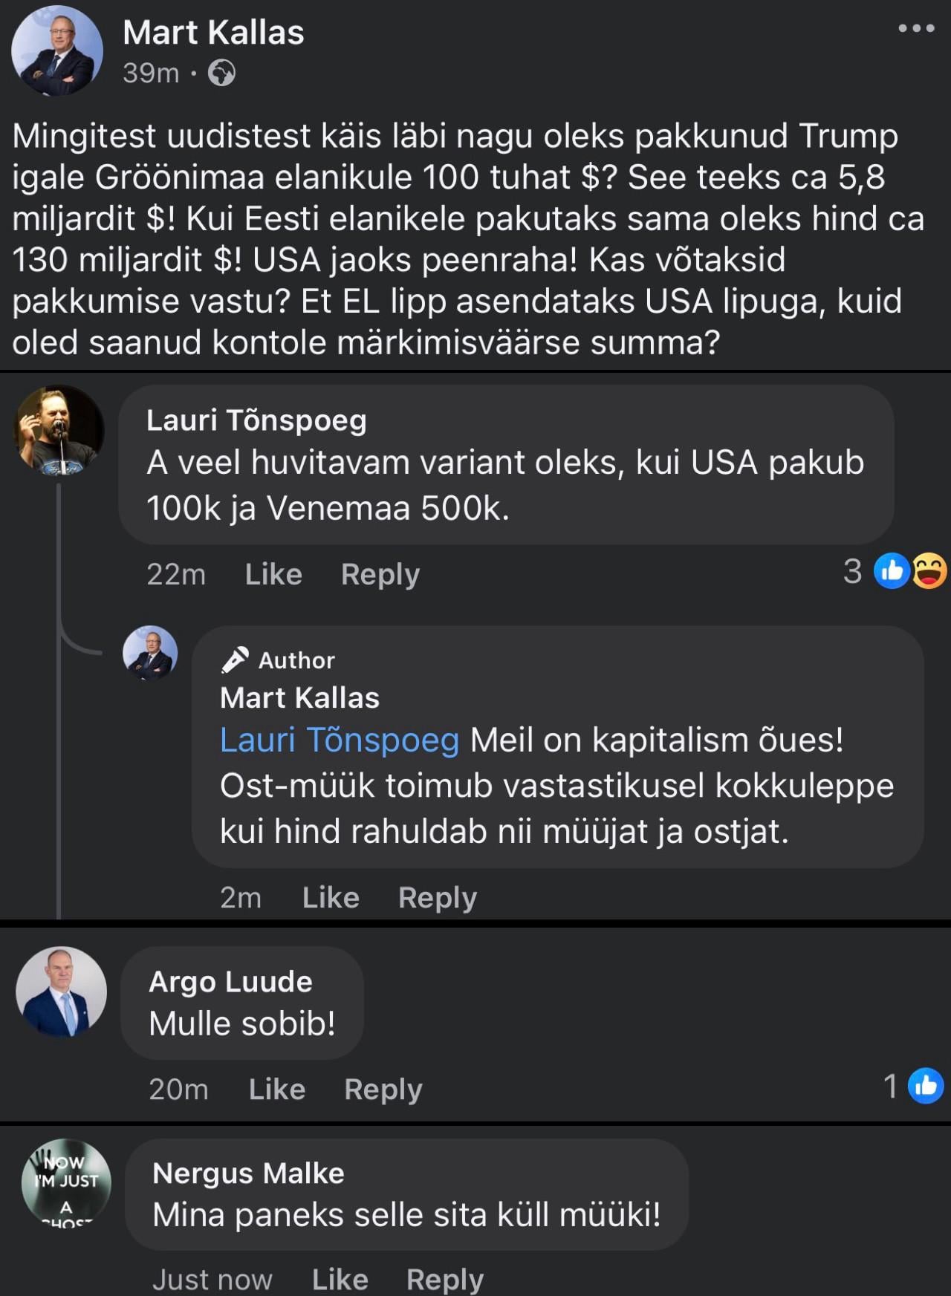
Task: Open Mart Kallas post author avatar
Action: click(57, 51)
